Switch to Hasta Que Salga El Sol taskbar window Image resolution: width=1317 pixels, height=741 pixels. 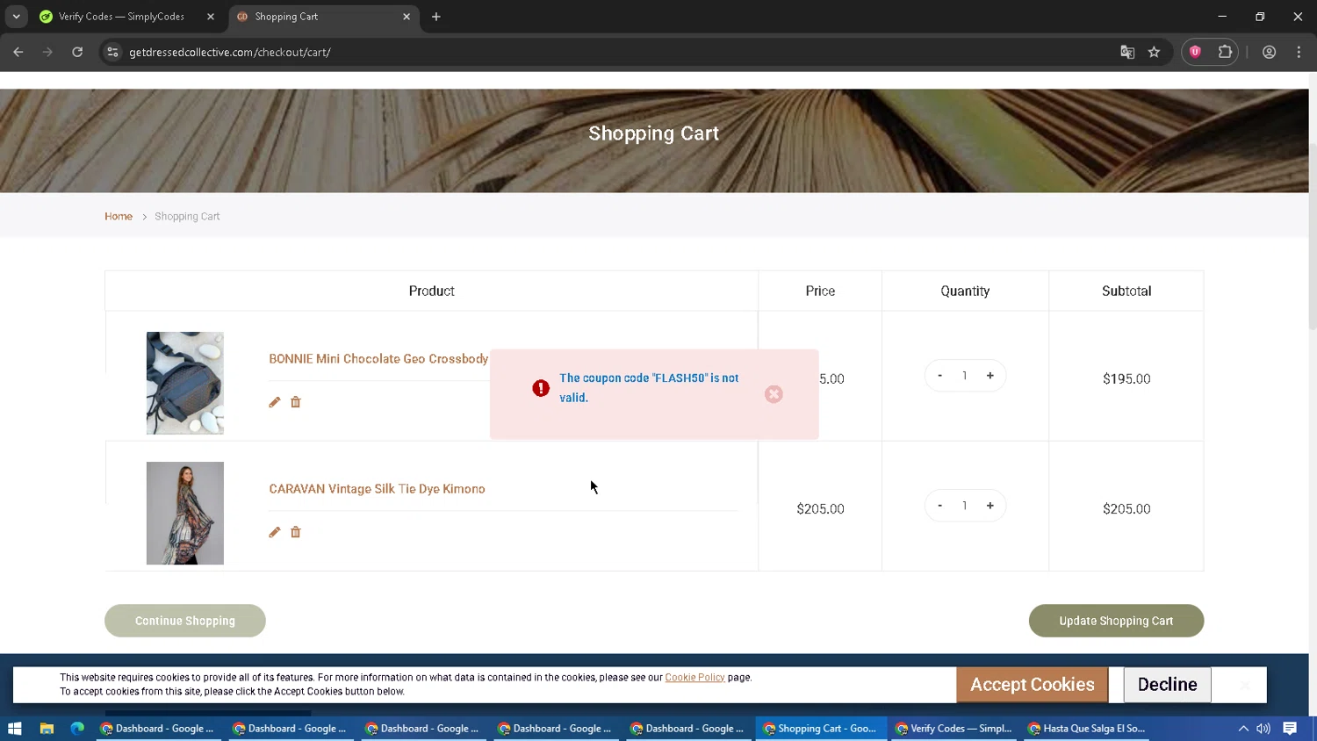tap(1087, 729)
